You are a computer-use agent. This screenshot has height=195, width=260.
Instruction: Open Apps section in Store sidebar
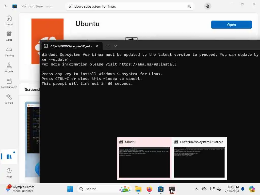click(x=9, y=36)
